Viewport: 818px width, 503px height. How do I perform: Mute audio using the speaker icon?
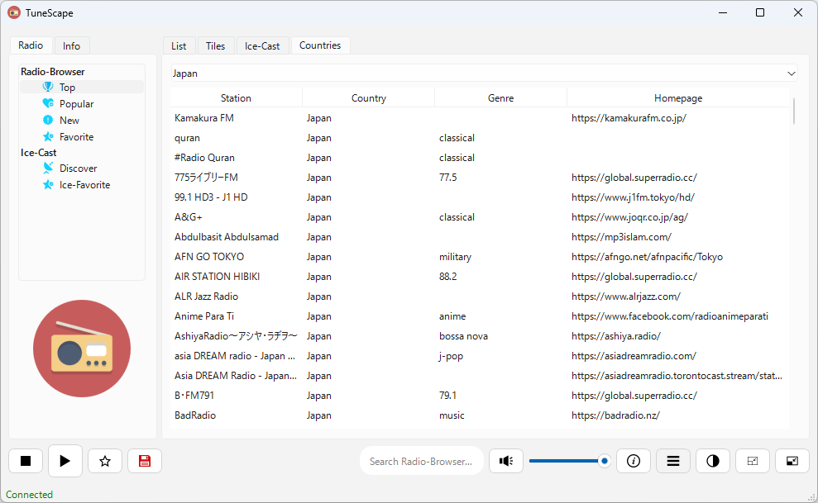click(x=506, y=461)
